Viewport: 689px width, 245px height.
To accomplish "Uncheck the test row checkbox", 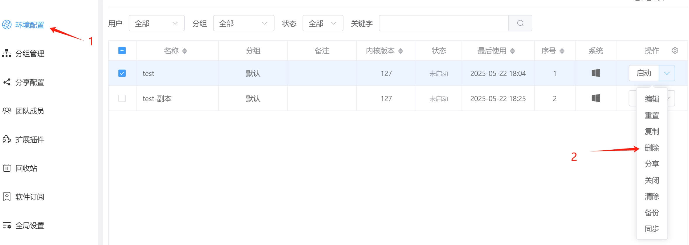I will tap(122, 73).
